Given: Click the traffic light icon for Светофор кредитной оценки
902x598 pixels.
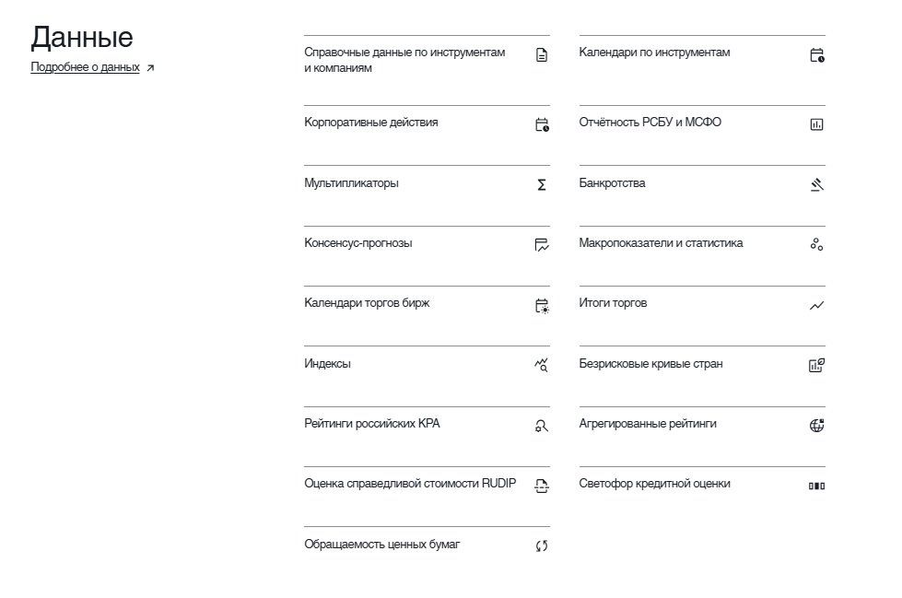Looking at the screenshot, I should [817, 486].
